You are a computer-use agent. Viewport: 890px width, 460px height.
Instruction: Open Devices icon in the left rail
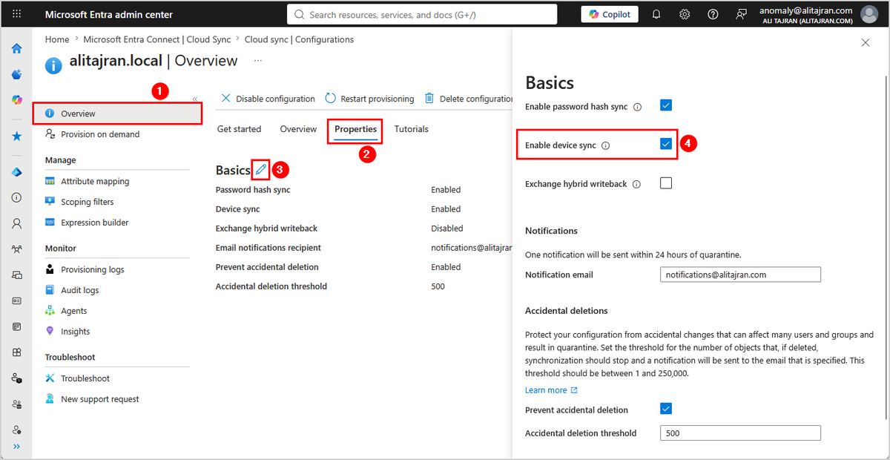click(x=16, y=275)
